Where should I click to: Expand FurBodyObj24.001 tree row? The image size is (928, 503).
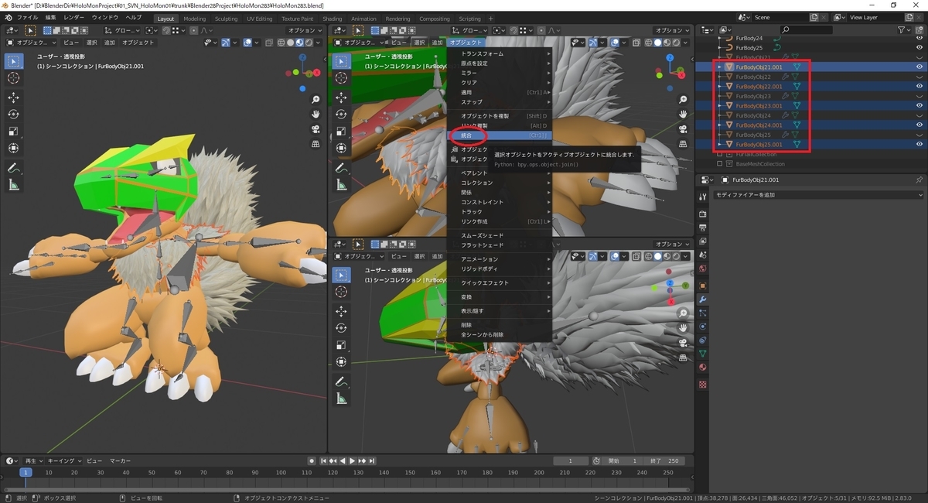(720, 125)
